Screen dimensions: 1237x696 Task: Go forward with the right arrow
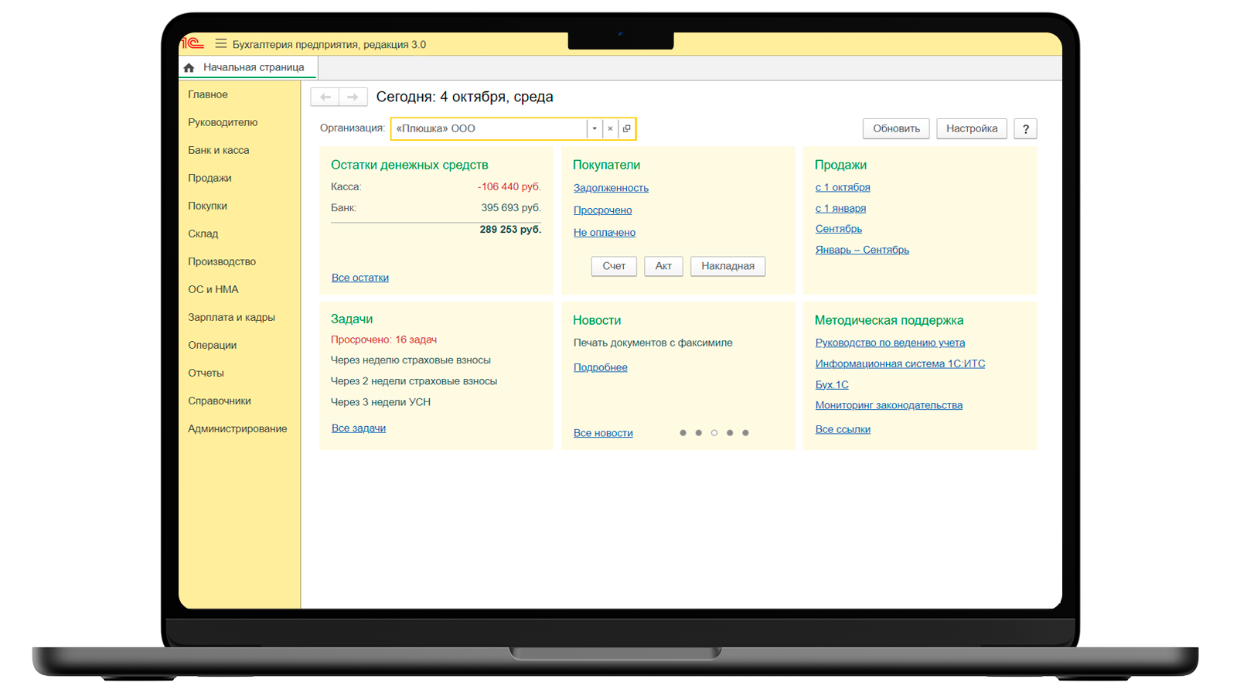pyautogui.click(x=353, y=97)
